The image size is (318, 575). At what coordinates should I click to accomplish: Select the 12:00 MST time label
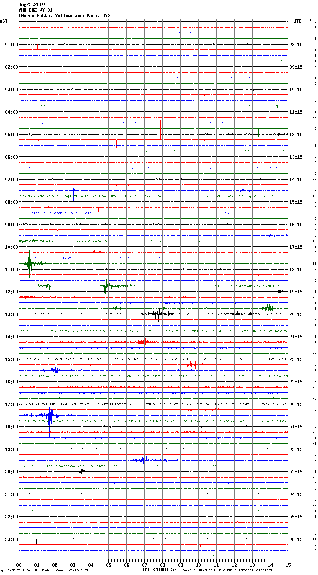(x=11, y=292)
